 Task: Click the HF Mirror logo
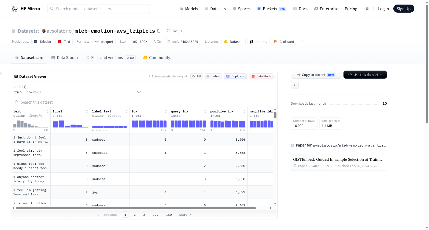pyautogui.click(x=26, y=9)
